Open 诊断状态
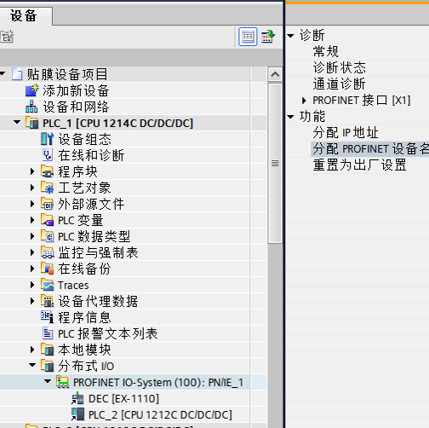The height and width of the screenshot is (428, 429). 340,67
